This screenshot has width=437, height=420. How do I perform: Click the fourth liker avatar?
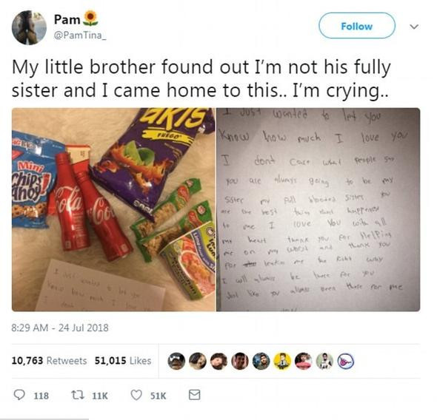point(240,361)
